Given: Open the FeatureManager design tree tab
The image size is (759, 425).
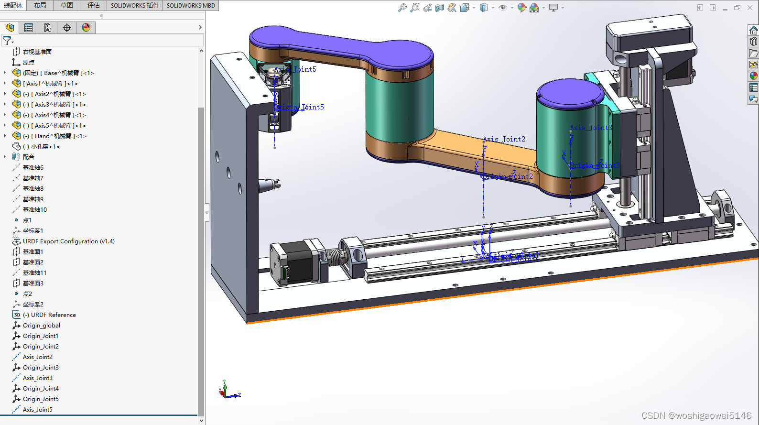Looking at the screenshot, I should (10, 28).
